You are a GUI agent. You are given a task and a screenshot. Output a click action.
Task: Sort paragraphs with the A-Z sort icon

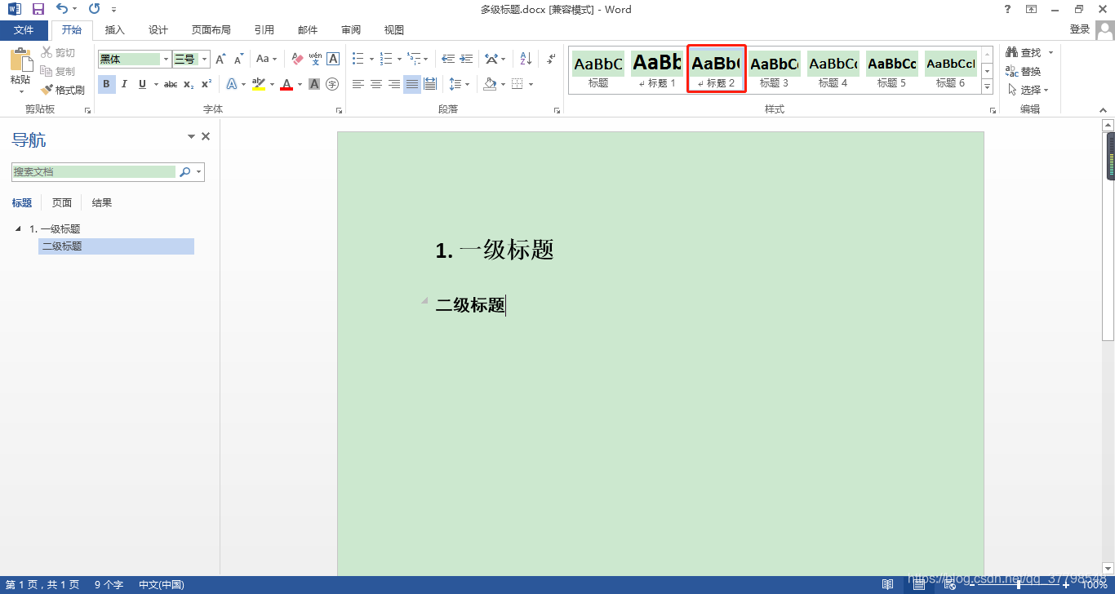point(526,59)
